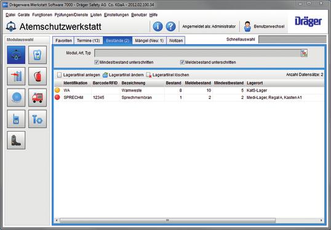Sort by Barcode/RFID column header

click(x=105, y=83)
